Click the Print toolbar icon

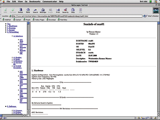(x=58, y=10)
